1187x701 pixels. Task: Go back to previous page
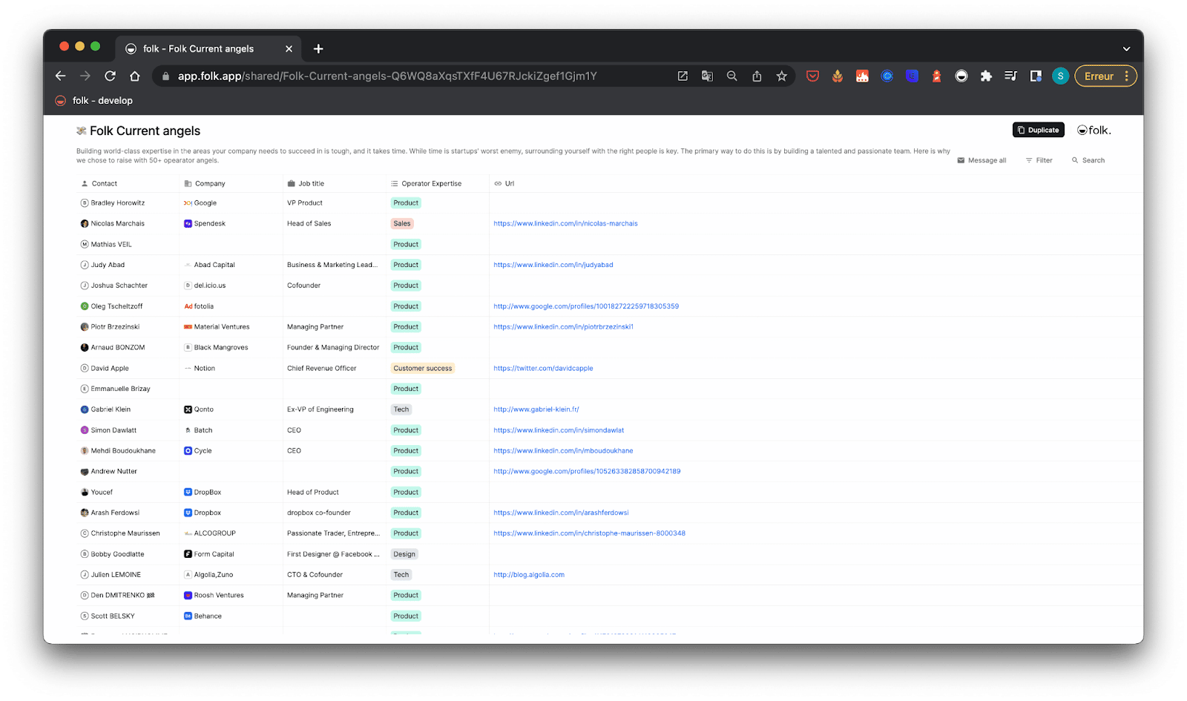click(61, 76)
